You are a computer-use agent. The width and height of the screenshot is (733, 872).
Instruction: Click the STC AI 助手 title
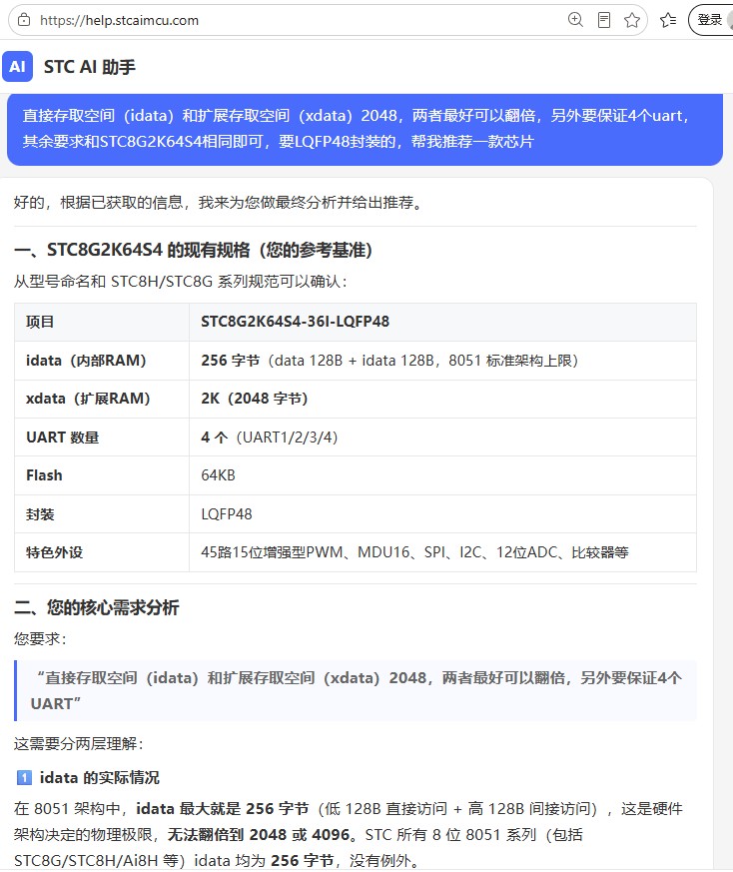click(90, 67)
